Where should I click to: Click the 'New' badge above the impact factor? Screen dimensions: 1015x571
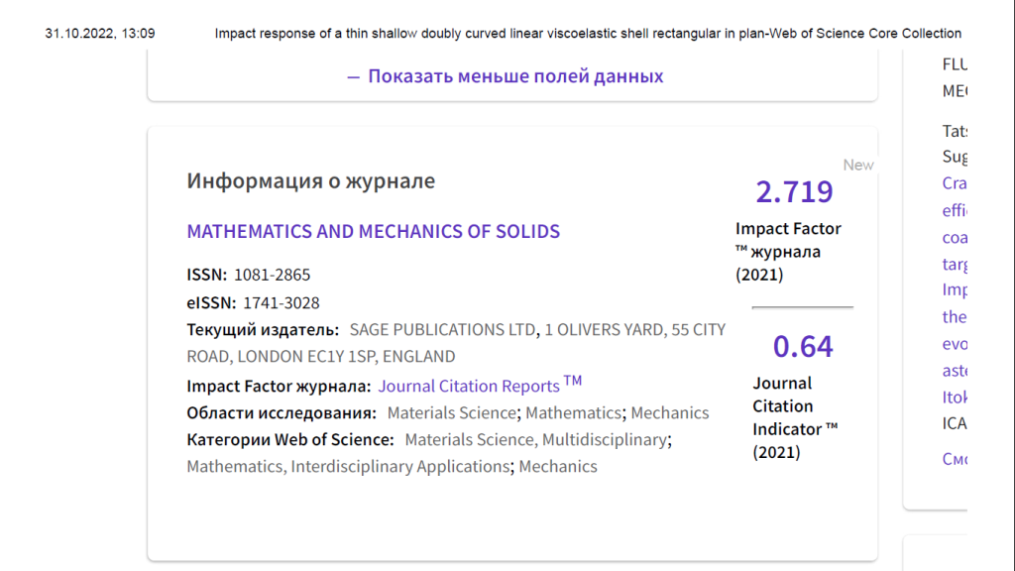click(858, 166)
